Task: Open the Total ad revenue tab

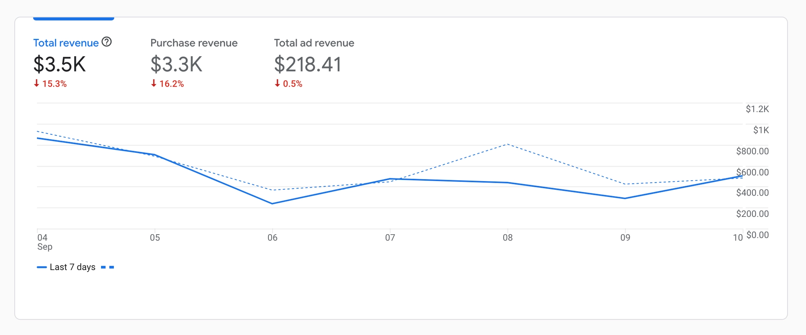Action: tap(314, 43)
